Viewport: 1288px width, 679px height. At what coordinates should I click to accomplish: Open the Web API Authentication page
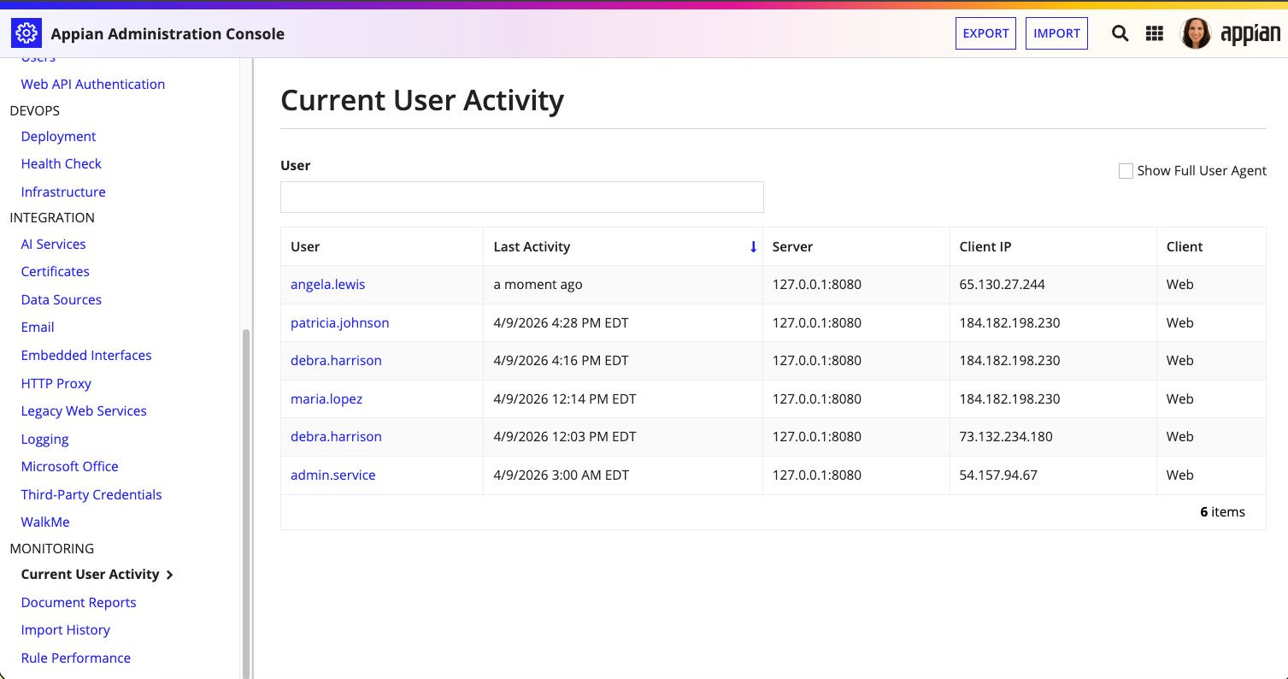coord(93,84)
